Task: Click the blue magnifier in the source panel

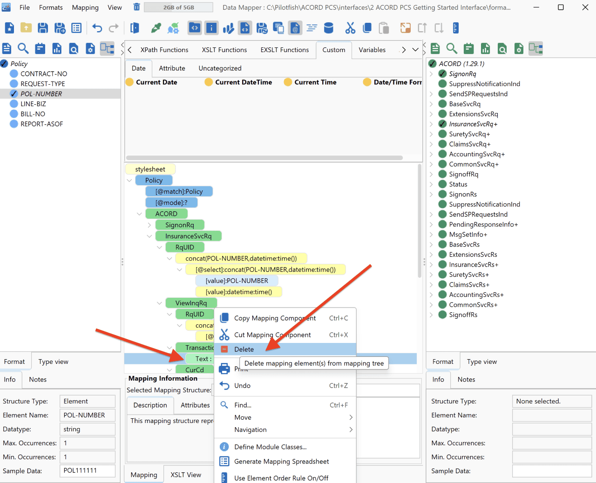Action: 23,48
